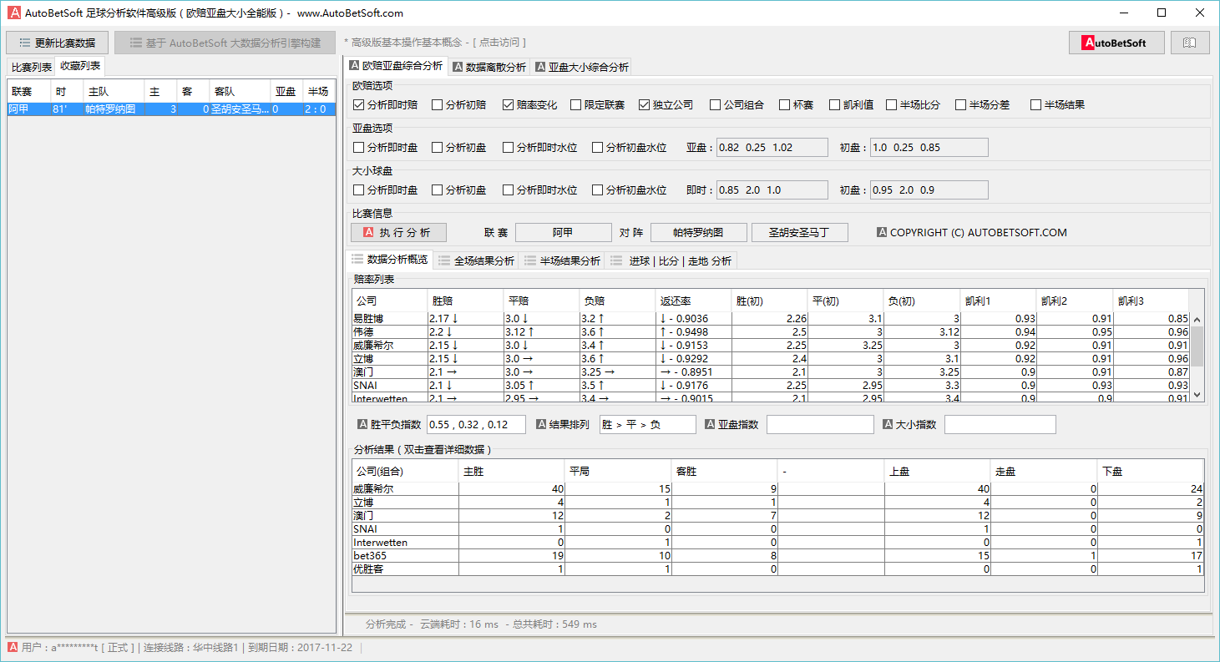
Task: Click the 胜平负指数 field
Action: 476,424
